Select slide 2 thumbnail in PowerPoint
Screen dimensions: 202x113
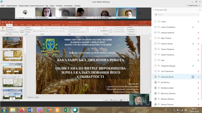[x=13, y=55]
